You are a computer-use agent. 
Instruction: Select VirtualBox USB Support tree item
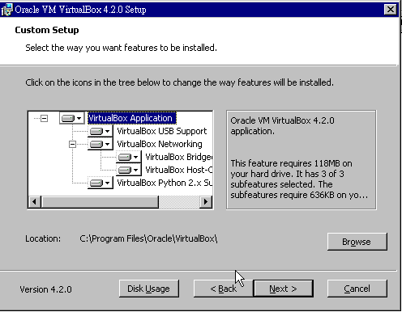tap(162, 131)
